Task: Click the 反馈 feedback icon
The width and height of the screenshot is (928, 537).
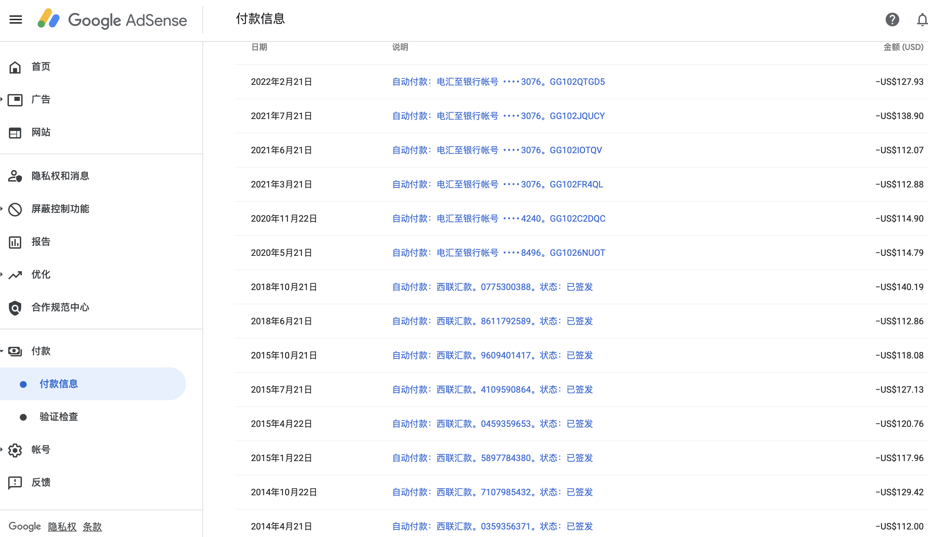Action: click(15, 483)
